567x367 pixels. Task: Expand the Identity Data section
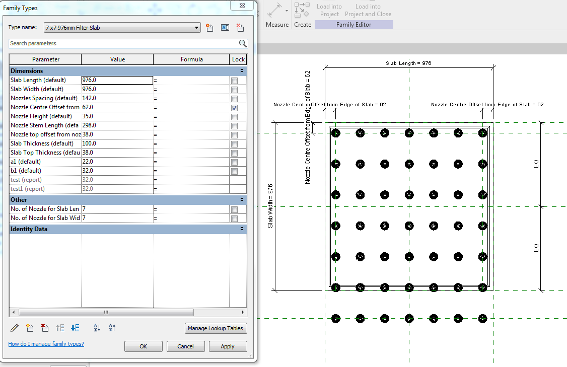tap(241, 230)
